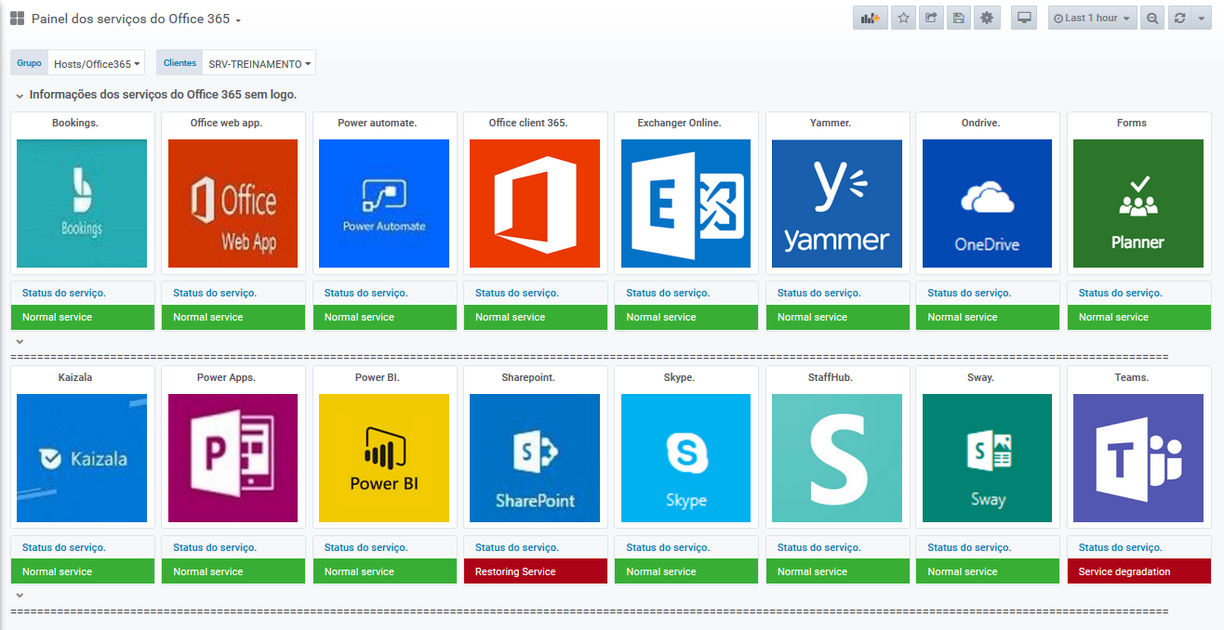This screenshot has height=630, width=1224.
Task: Click the Yammer. panel title
Action: (x=831, y=123)
